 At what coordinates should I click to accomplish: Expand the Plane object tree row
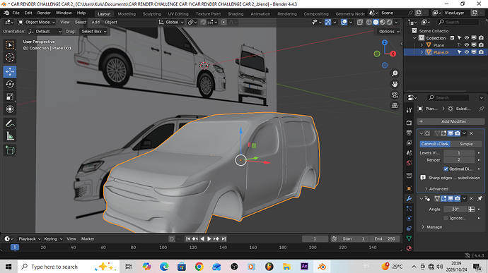pyautogui.click(x=422, y=45)
